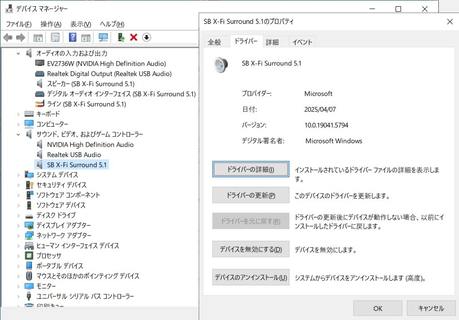Click OK in the properties dialog
The width and height of the screenshot is (459, 320).
click(378, 308)
